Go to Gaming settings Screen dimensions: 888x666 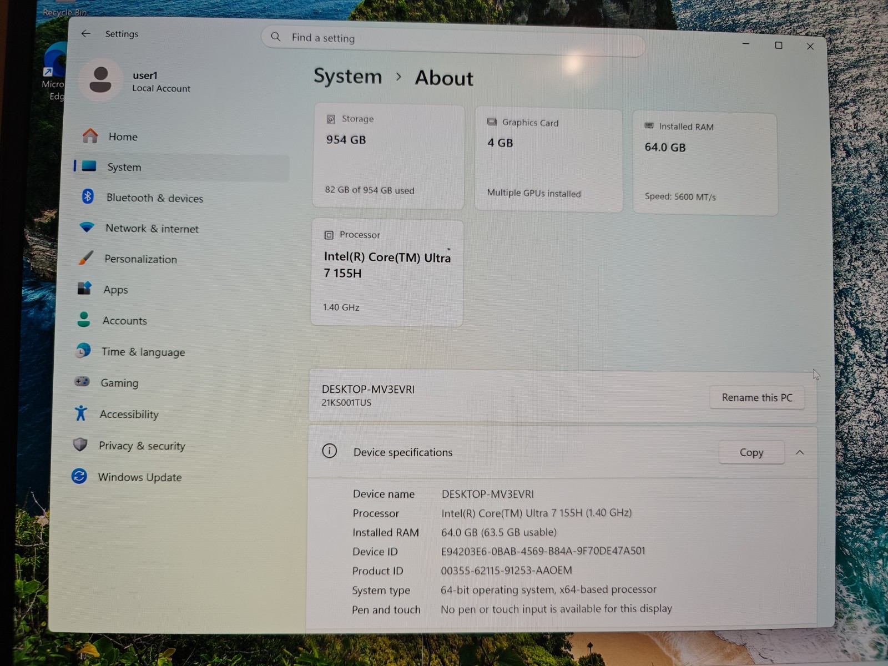pyautogui.click(x=174, y=382)
